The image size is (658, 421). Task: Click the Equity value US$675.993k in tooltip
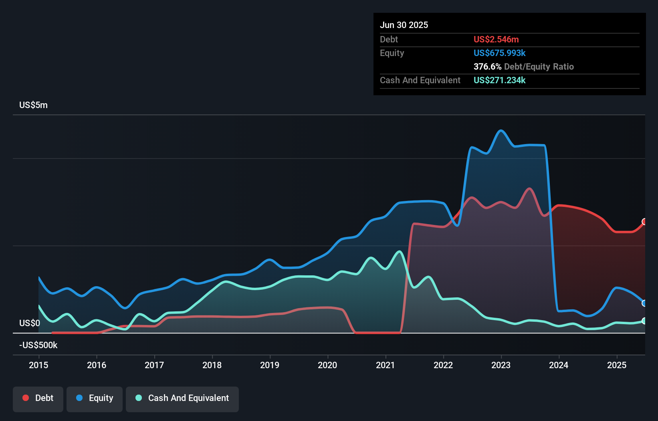(500, 53)
